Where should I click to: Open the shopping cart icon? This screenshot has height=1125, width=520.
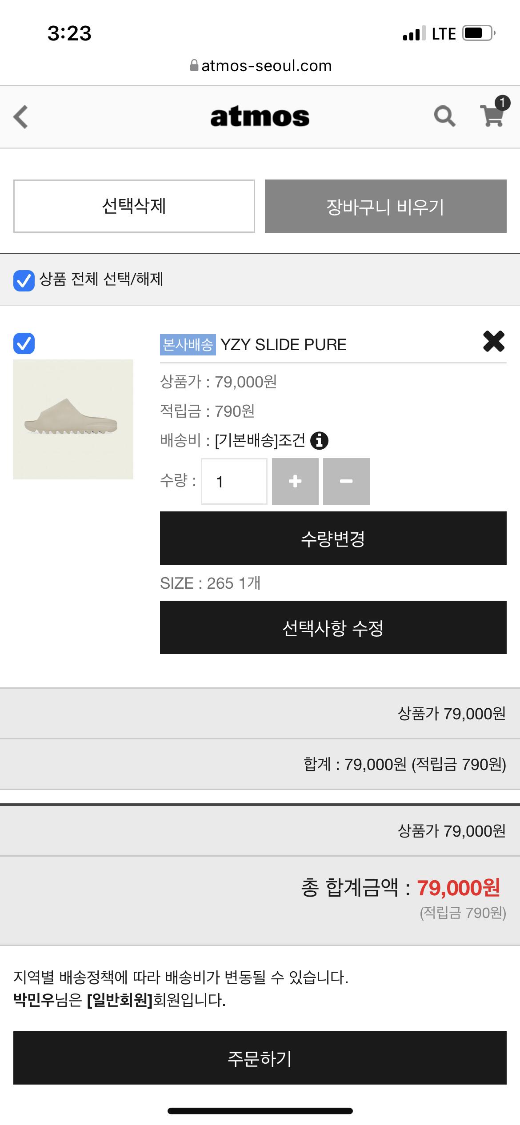coord(492,116)
